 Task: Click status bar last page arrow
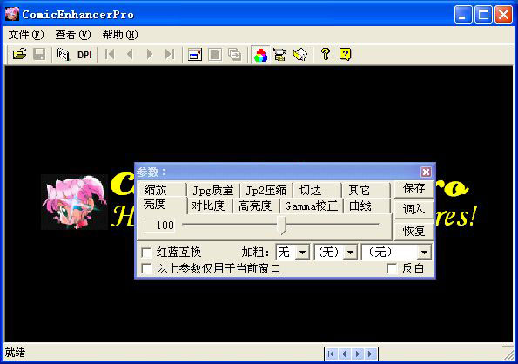coord(371,354)
